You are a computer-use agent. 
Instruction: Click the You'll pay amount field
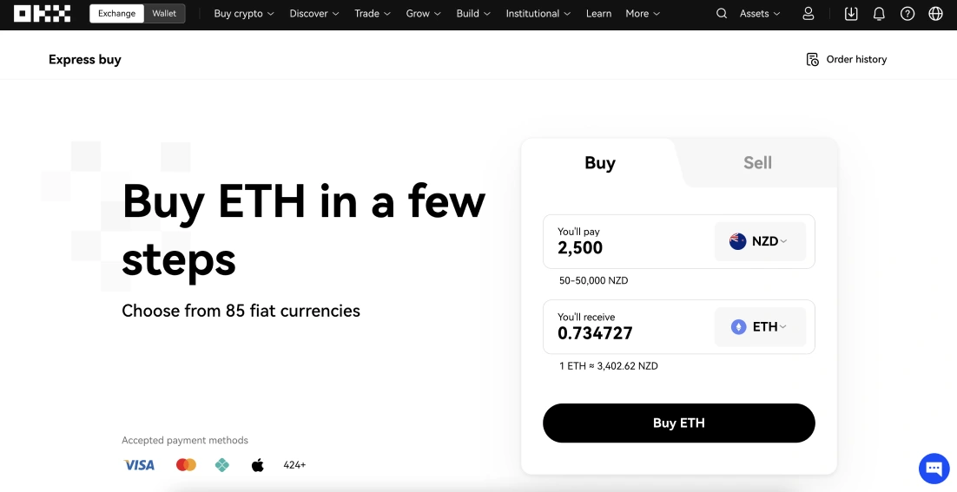click(629, 241)
